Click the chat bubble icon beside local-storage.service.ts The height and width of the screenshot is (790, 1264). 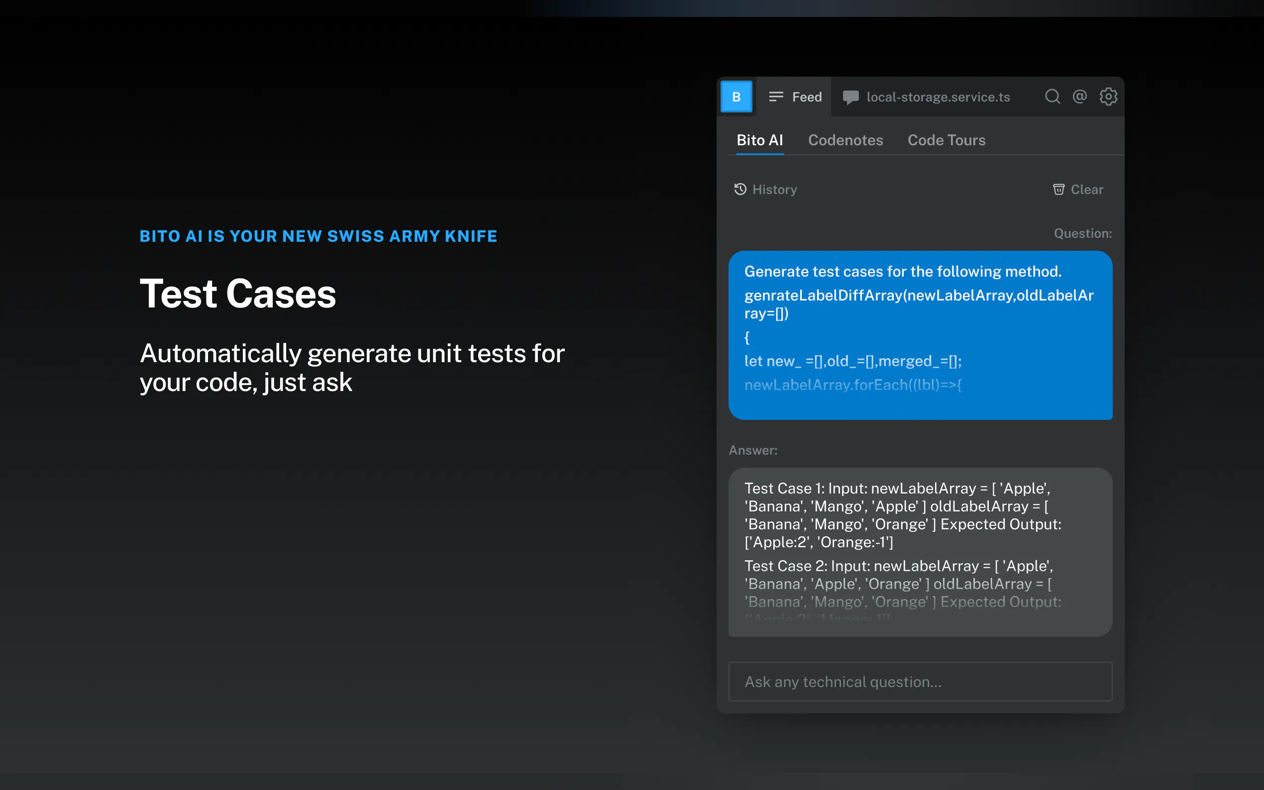[x=850, y=97]
